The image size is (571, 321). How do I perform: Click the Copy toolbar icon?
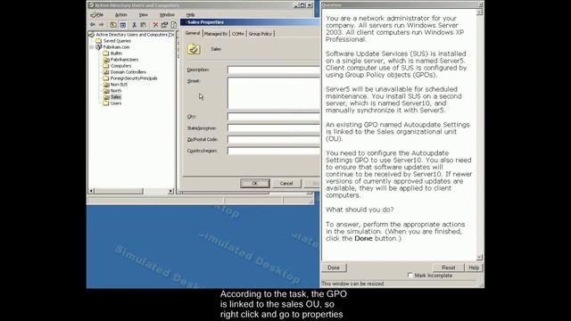(x=144, y=25)
